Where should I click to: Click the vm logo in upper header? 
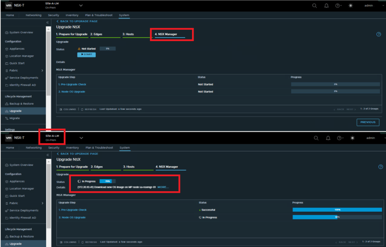[x=8, y=6]
